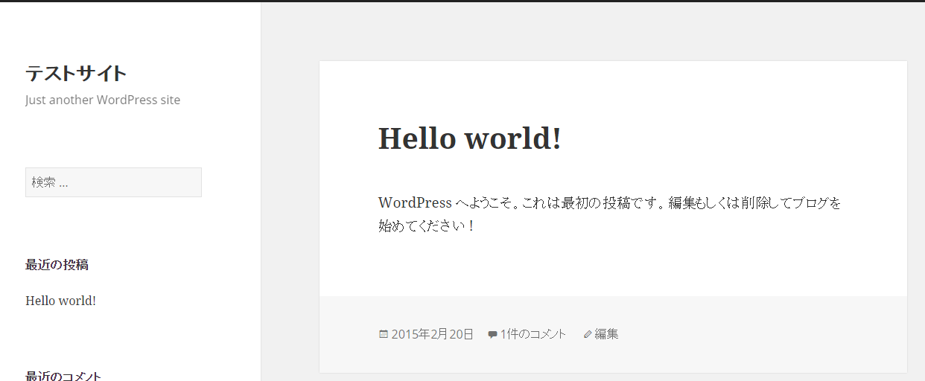Screen dimensions: 925x381
Task: Open the Hello world! post title
Action: (x=469, y=138)
